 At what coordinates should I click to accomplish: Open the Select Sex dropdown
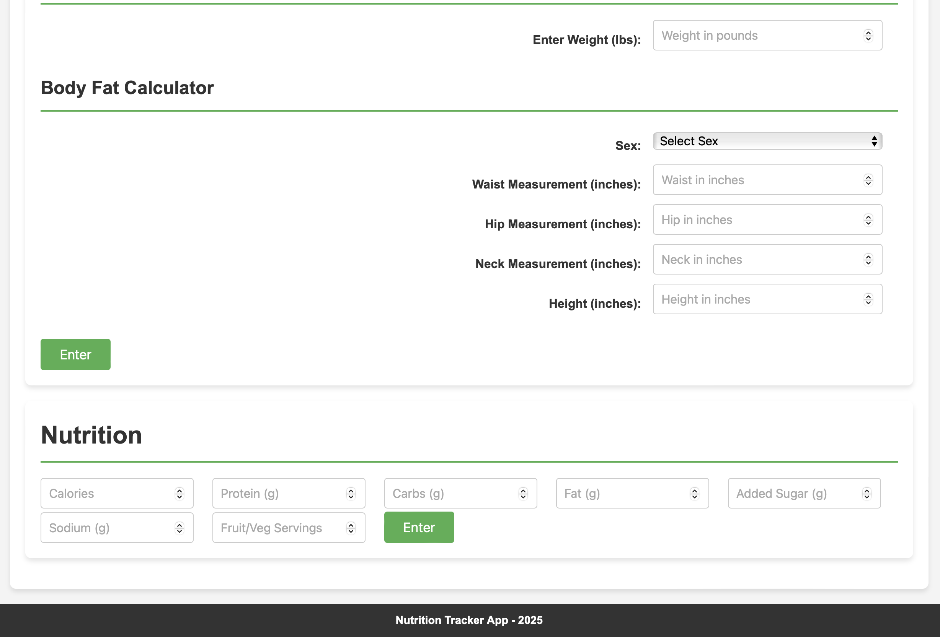pos(767,141)
